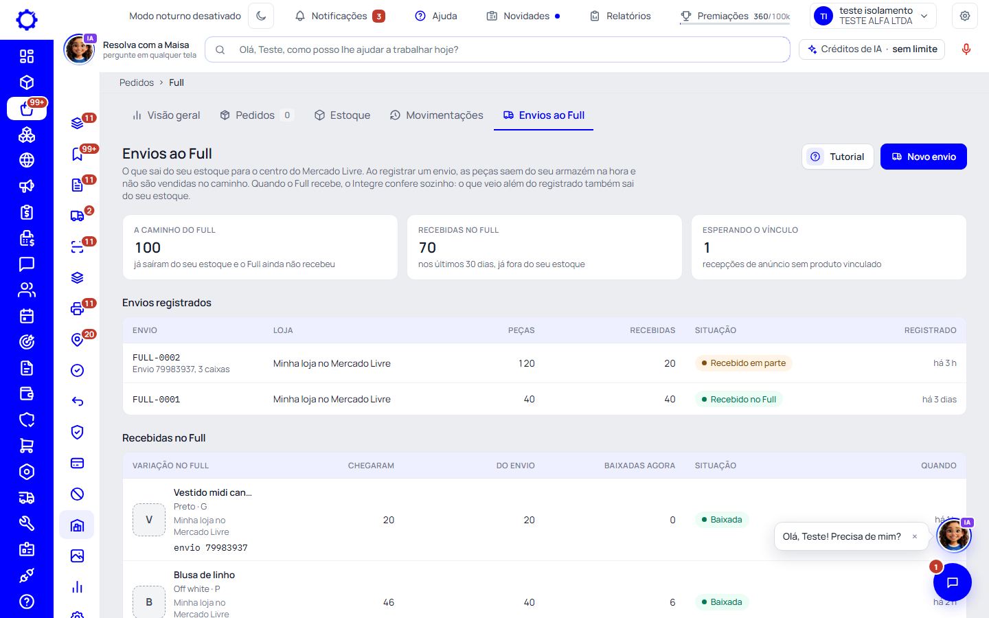Click the wallet icon in the blue sidebar
This screenshot has height=618, width=989.
pyautogui.click(x=27, y=393)
